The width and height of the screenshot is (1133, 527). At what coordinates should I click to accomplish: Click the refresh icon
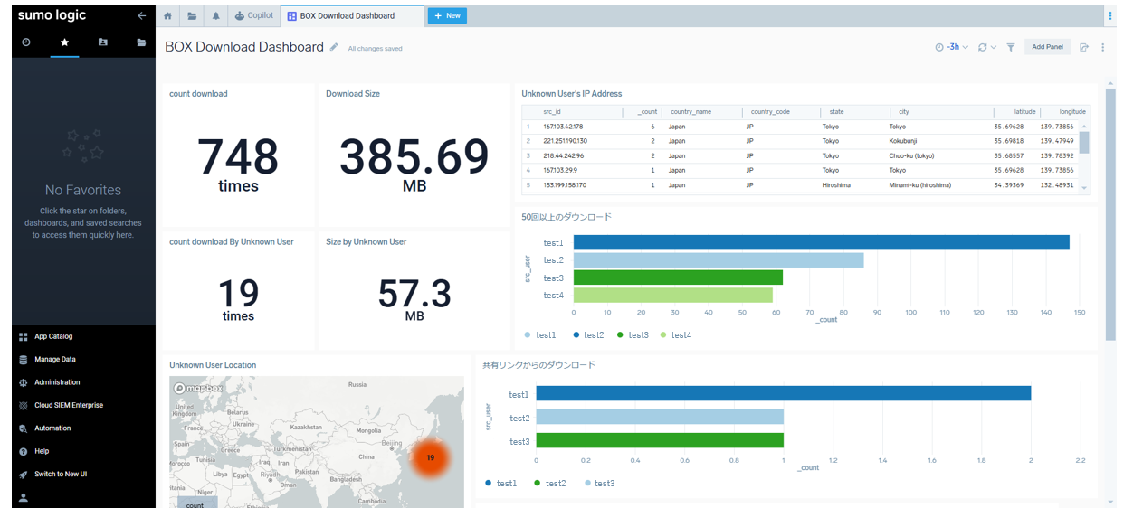(x=982, y=47)
